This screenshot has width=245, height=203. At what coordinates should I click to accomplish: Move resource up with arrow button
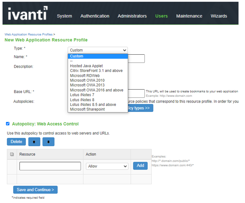point(34,142)
